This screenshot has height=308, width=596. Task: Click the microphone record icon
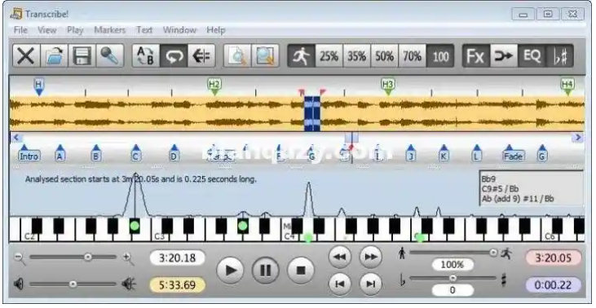click(x=109, y=56)
